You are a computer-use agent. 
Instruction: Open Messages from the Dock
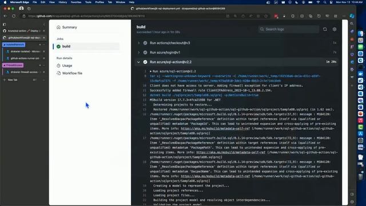(361, 47)
